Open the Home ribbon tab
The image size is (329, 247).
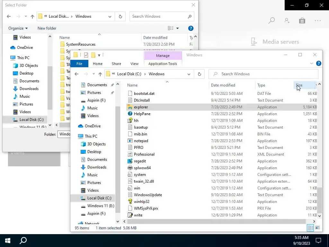(98, 64)
